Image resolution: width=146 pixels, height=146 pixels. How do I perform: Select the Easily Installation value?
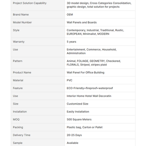[78, 112]
